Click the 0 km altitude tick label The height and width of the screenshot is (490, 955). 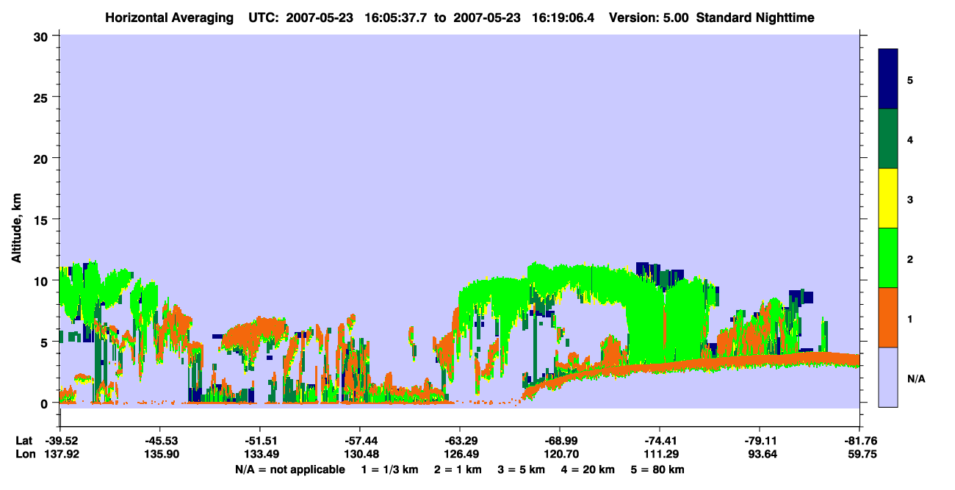coord(46,403)
